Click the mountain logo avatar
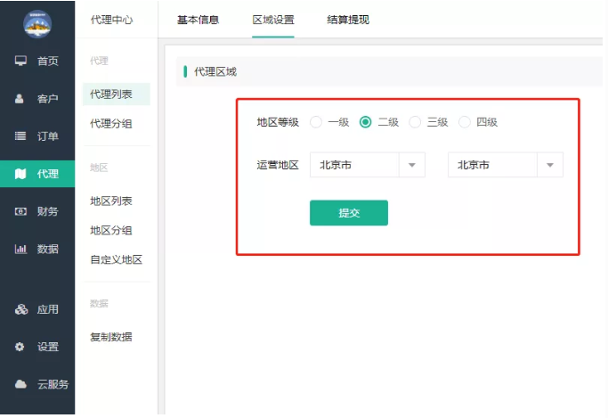The height and width of the screenshot is (418, 608). click(x=37, y=24)
